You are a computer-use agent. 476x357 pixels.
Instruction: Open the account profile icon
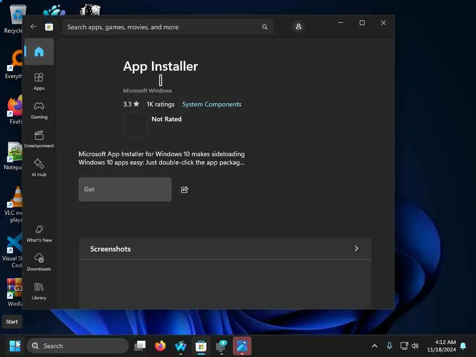(298, 26)
